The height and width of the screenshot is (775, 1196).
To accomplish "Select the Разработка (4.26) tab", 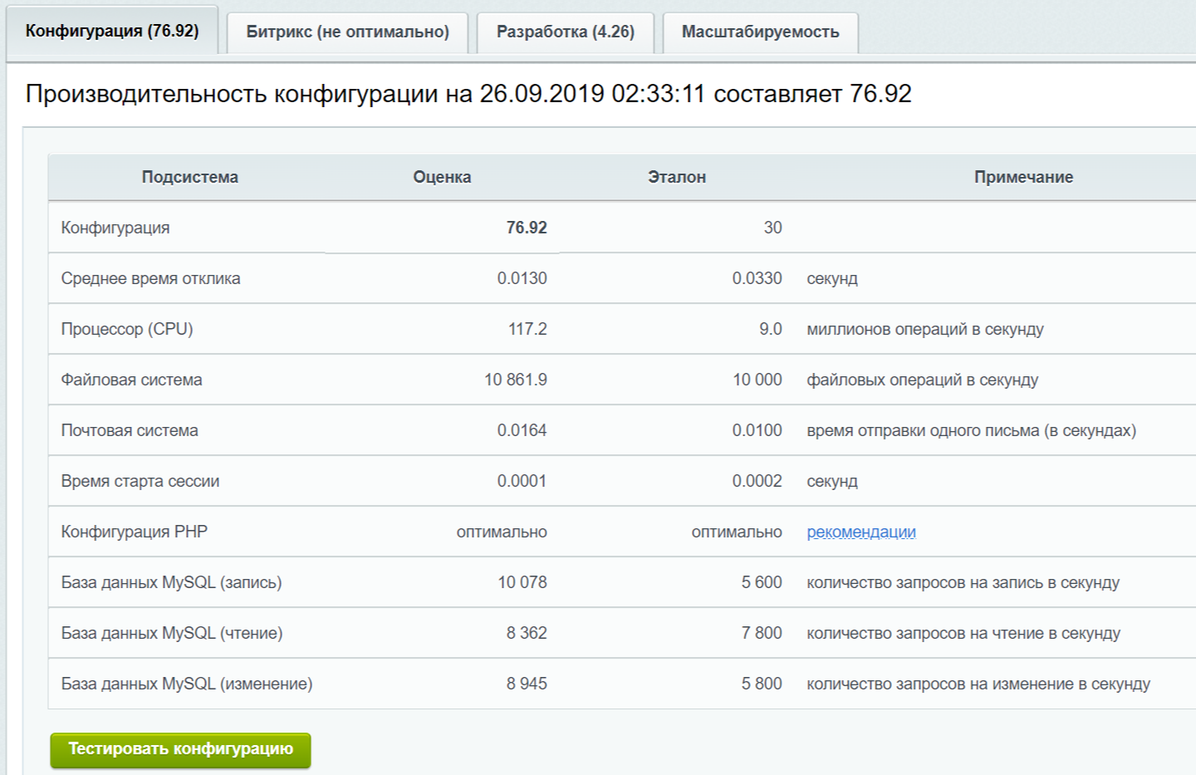I will pyautogui.click(x=565, y=32).
